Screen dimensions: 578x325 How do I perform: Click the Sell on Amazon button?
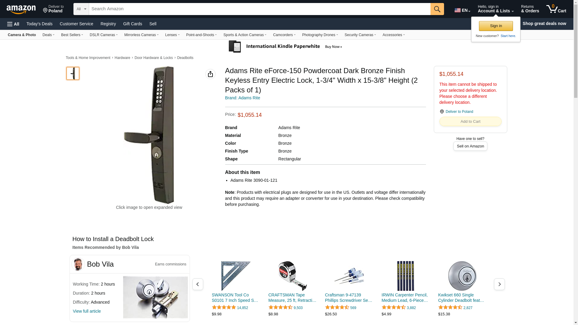(470, 146)
